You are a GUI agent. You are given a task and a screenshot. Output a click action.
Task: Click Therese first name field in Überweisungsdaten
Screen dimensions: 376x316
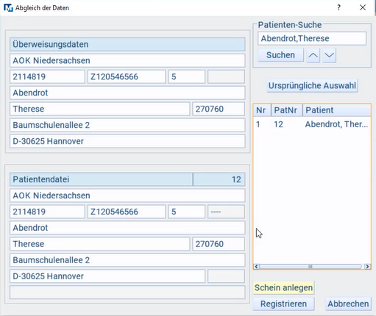100,109
